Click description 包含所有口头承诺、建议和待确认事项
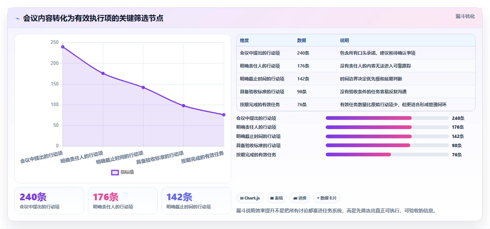The image size is (490, 229). click(378, 53)
